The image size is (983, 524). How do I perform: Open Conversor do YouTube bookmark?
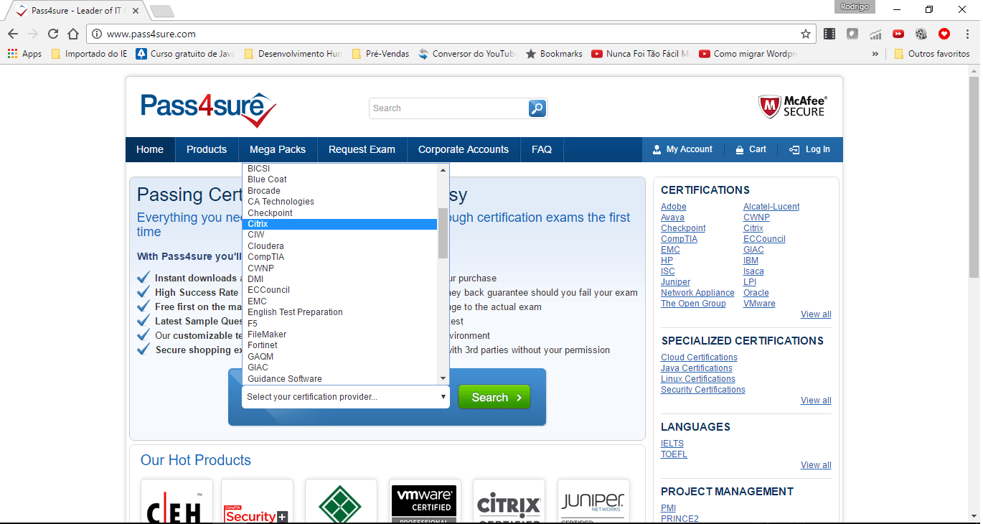pos(466,54)
